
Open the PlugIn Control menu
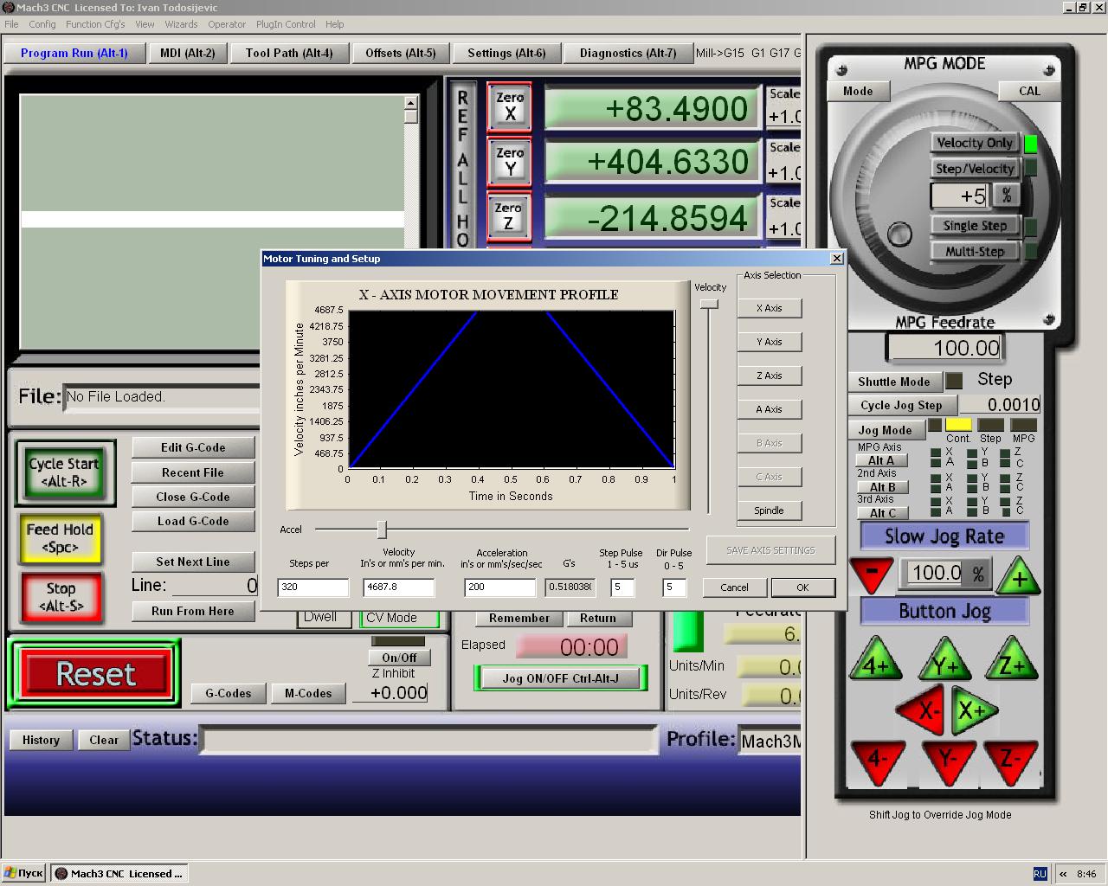point(286,24)
